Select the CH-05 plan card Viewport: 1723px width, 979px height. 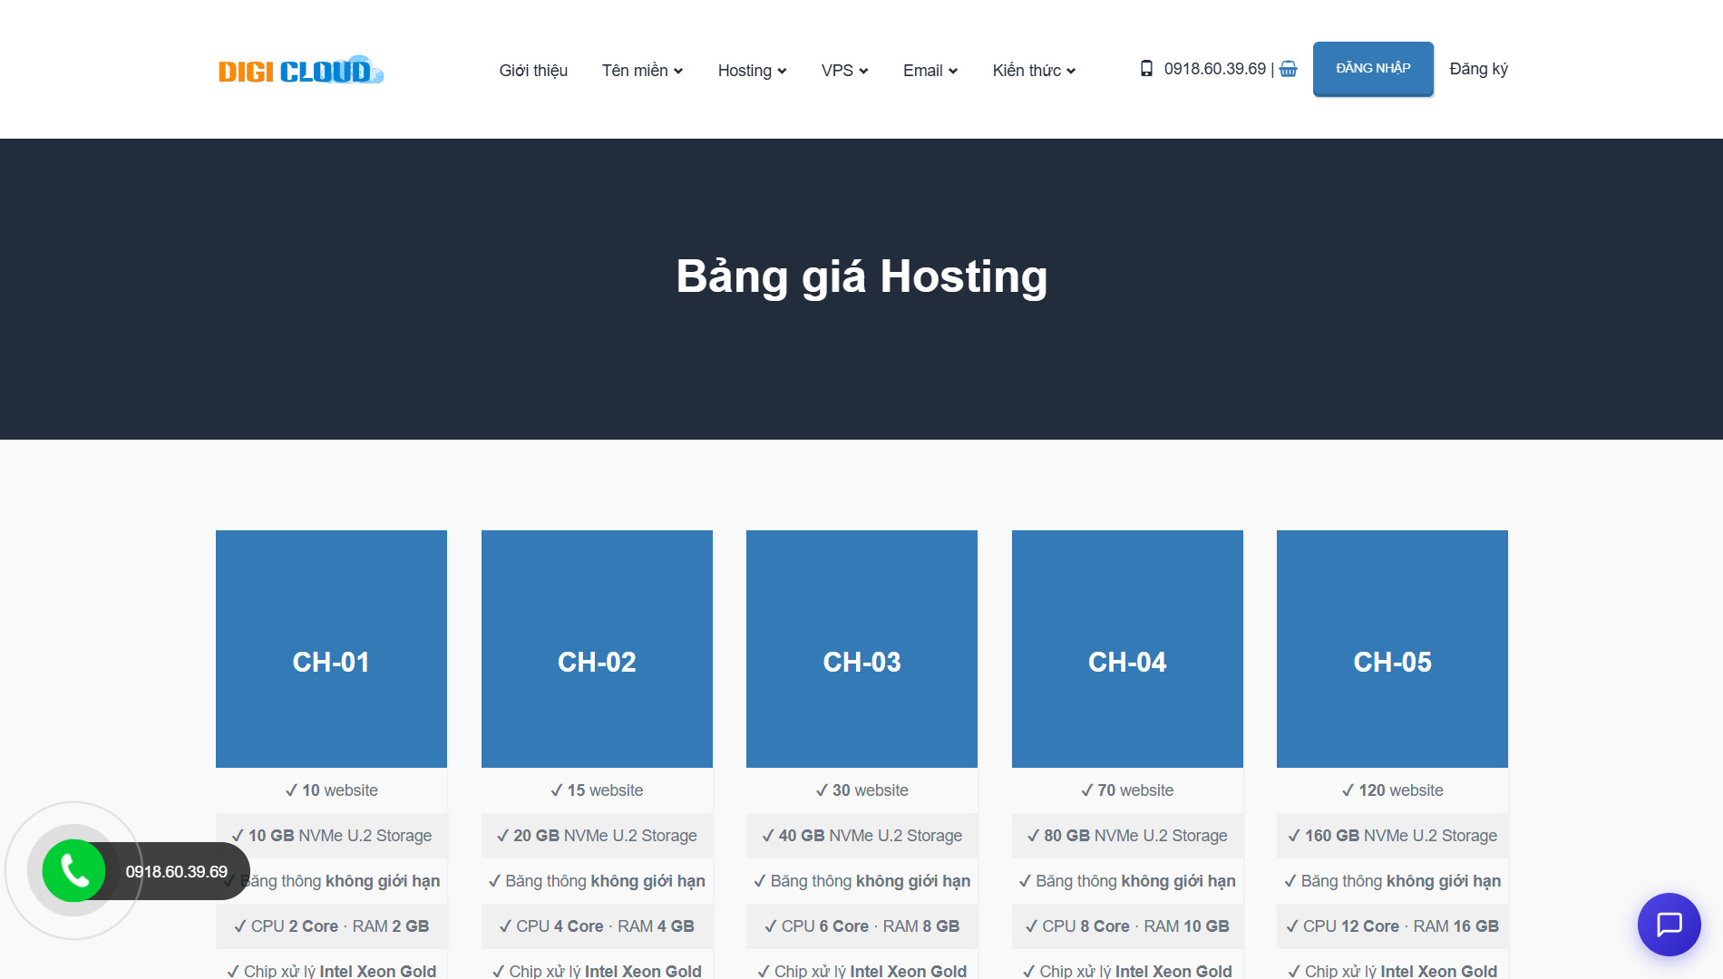[x=1392, y=649]
